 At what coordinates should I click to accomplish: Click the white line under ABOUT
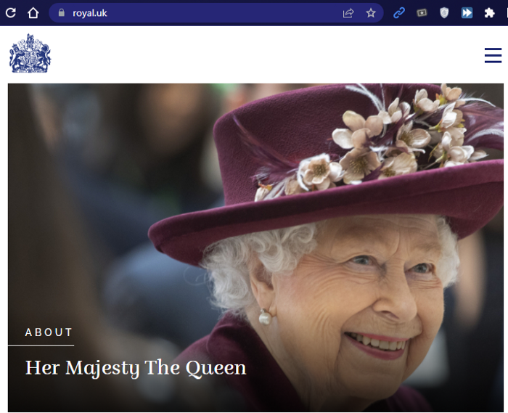41,345
